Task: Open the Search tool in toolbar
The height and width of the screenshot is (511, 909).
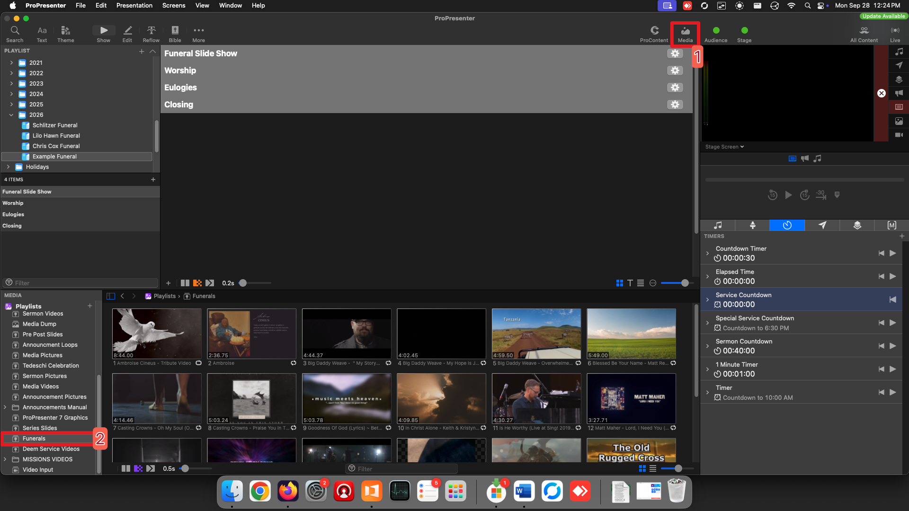Action: [15, 34]
